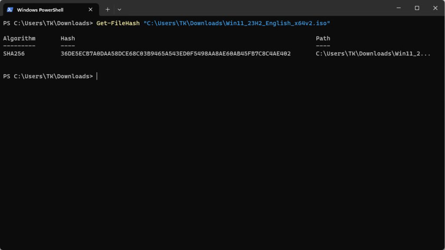Screen dimensions: 445x250
Task: Click the Get-FileHash command text
Action: tap(118, 23)
